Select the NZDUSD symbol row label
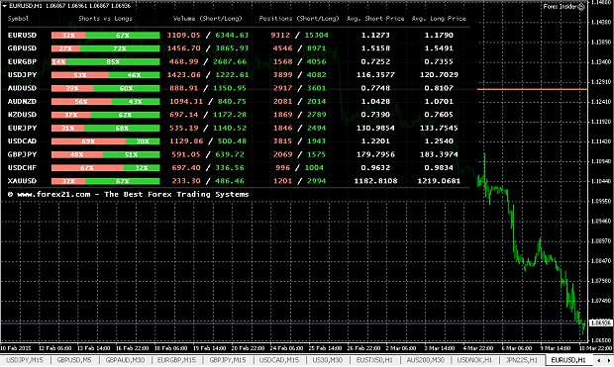 [23, 115]
